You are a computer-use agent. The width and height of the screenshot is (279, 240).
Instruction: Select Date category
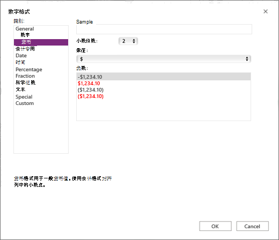(x=21, y=56)
